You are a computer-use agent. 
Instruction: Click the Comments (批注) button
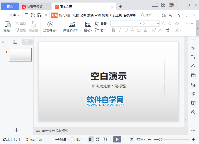[77, 139]
